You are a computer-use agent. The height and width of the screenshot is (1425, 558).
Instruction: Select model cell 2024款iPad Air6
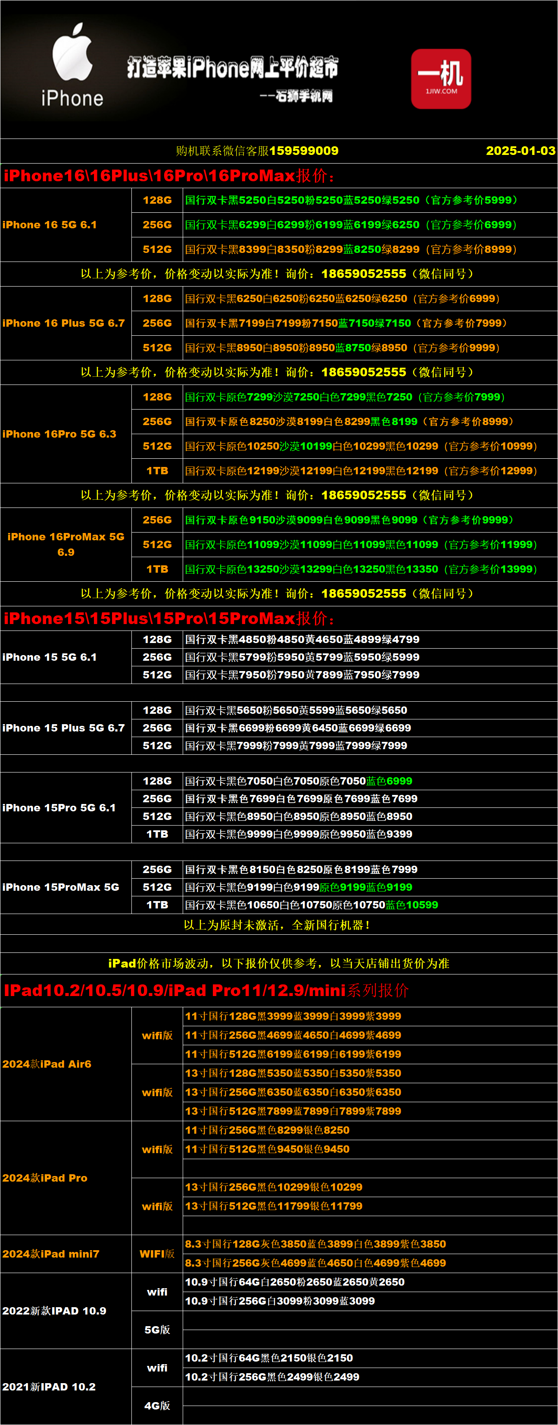coord(66,1064)
